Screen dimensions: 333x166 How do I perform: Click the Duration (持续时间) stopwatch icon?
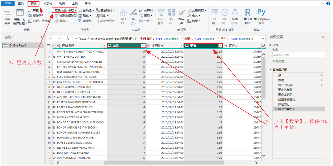tap(235, 12)
